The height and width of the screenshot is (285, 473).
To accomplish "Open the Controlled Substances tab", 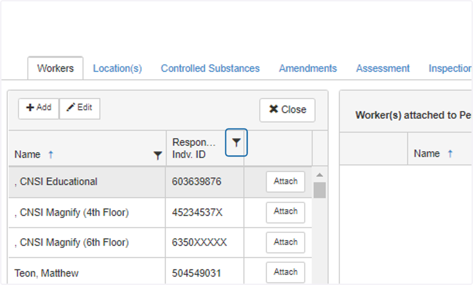I will click(210, 68).
